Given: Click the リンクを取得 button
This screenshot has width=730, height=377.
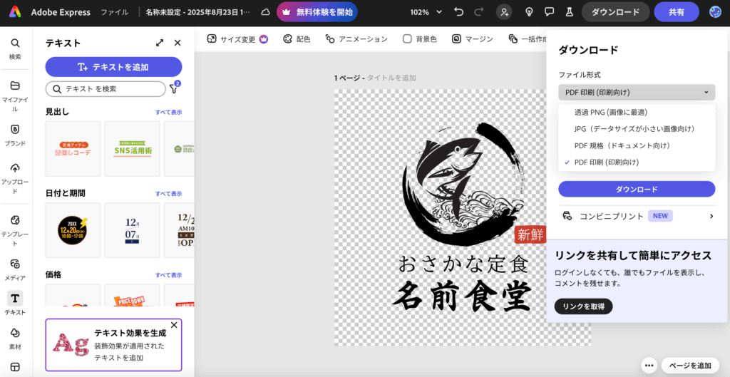Looking at the screenshot, I should (583, 306).
